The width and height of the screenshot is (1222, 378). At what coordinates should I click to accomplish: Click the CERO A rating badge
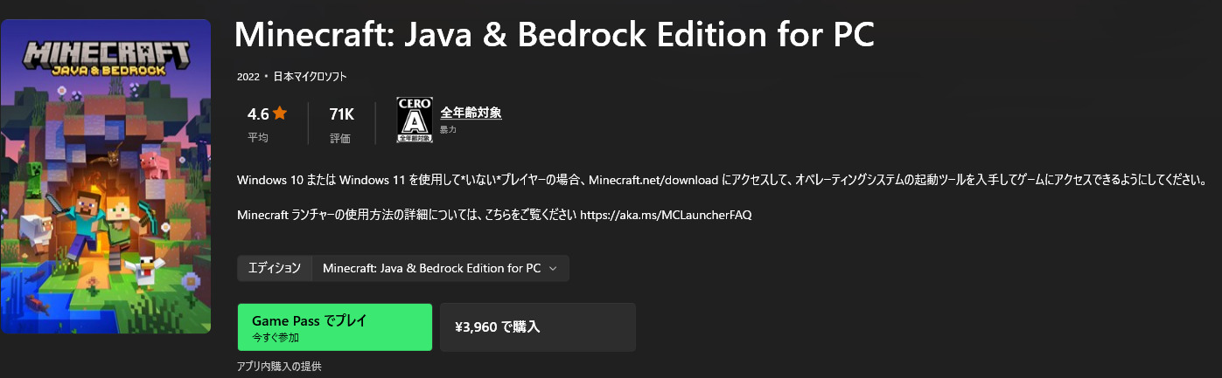coord(415,120)
